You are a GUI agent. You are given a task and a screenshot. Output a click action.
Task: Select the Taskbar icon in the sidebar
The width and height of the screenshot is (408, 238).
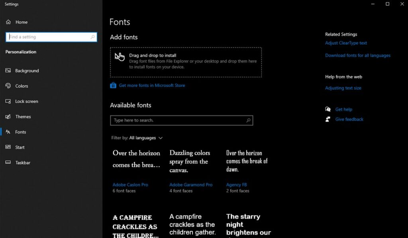coord(9,163)
